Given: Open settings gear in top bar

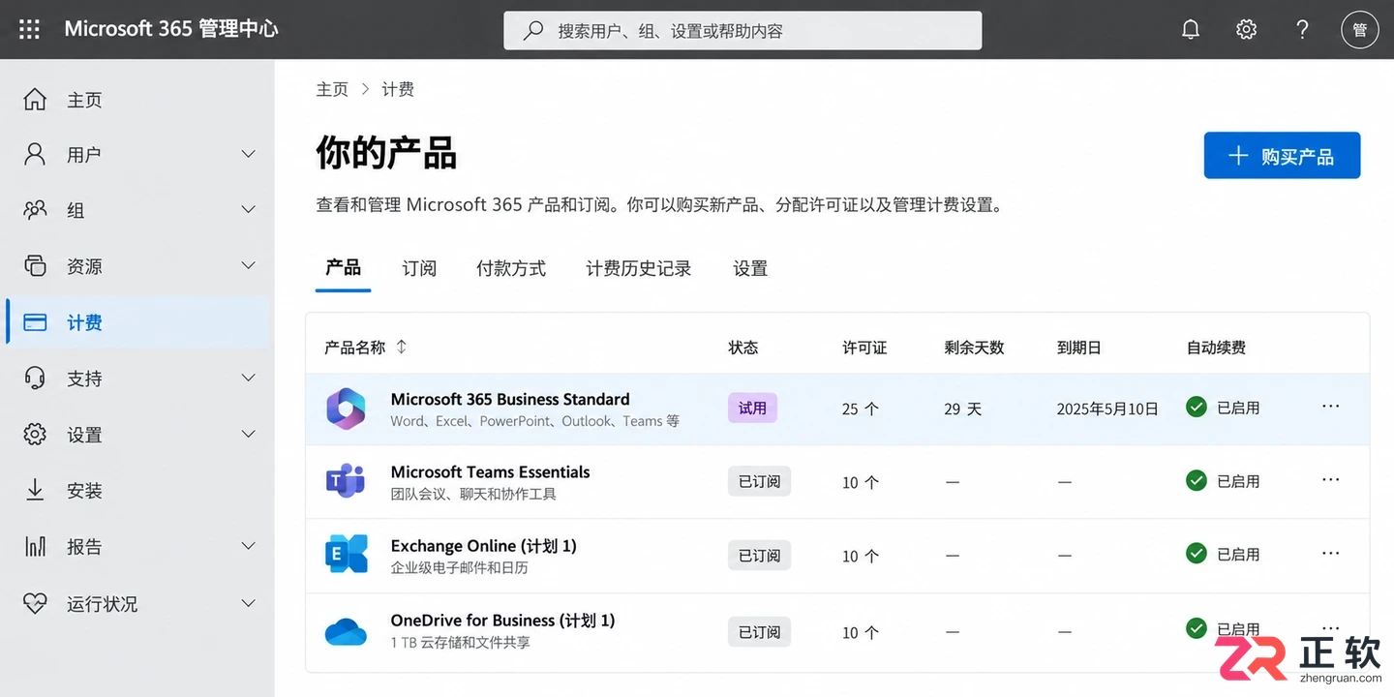Looking at the screenshot, I should [x=1247, y=30].
